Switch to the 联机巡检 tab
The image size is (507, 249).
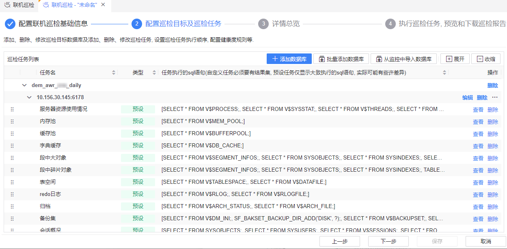(x=19, y=5)
